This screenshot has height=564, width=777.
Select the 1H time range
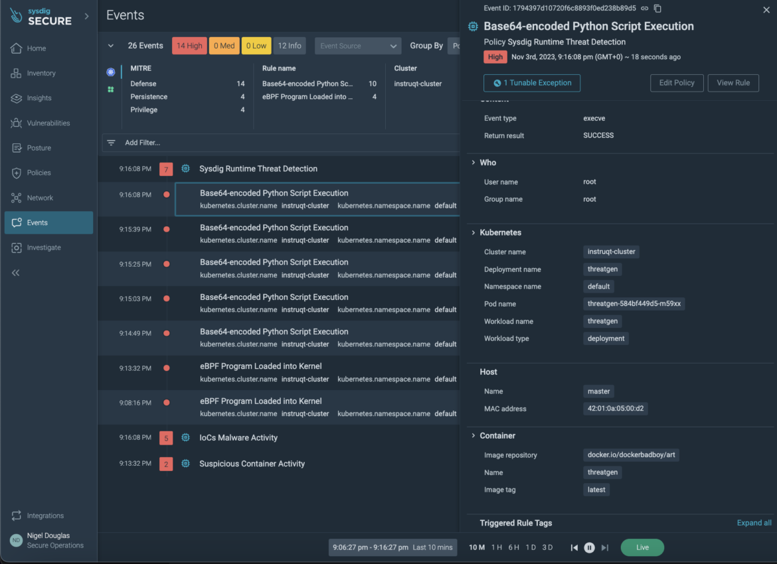tap(497, 547)
